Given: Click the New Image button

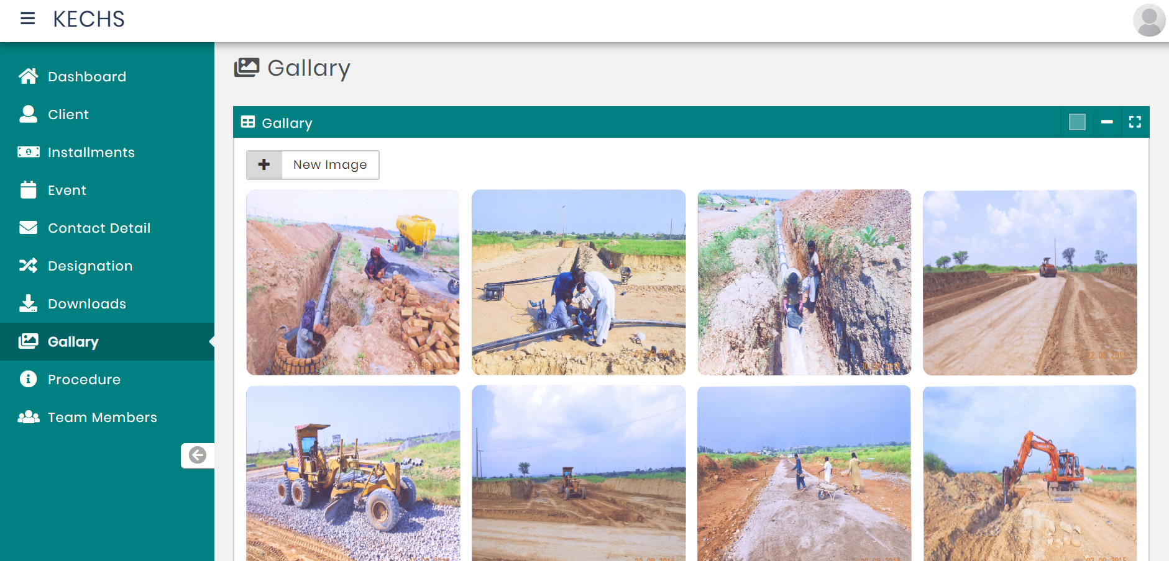Looking at the screenshot, I should [x=330, y=165].
